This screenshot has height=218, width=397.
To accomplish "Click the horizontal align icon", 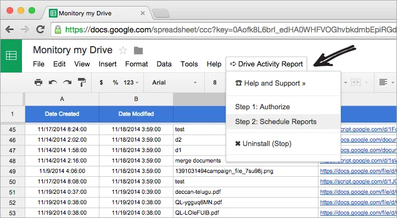I will coord(383,82).
